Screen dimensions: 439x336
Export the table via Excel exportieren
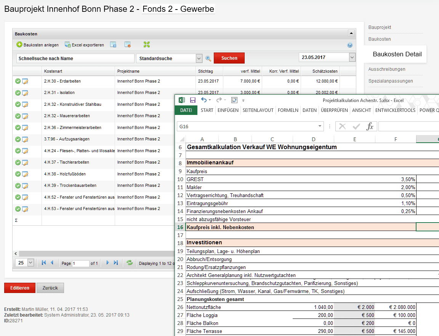click(68, 45)
